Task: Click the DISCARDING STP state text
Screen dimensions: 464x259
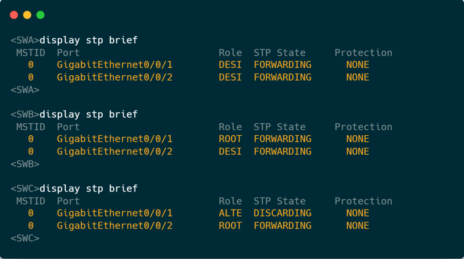Action: pos(282,213)
